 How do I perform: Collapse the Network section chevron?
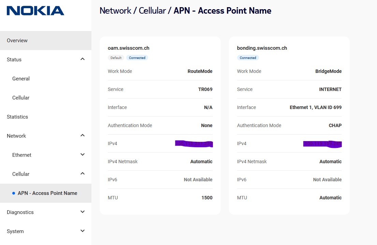(x=82, y=136)
